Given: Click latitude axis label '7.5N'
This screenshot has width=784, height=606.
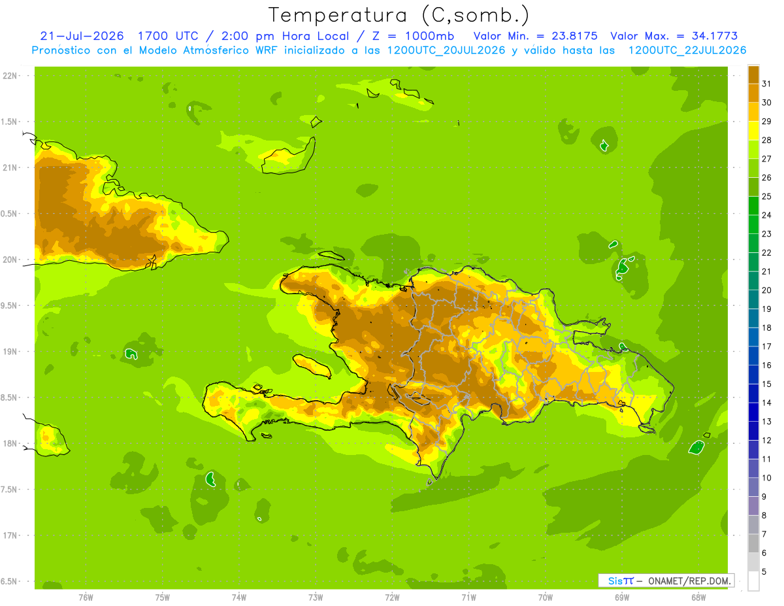Looking at the screenshot, I should [x=9, y=490].
